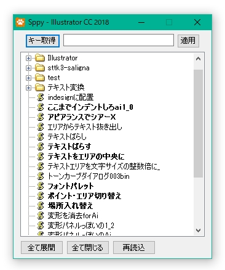The height and width of the screenshot is (270, 225).
Task: Click the Sppy paw app icon
Action: click(x=20, y=22)
